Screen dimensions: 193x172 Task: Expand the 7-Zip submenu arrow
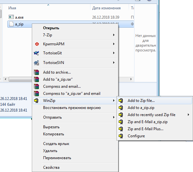tap(114, 35)
